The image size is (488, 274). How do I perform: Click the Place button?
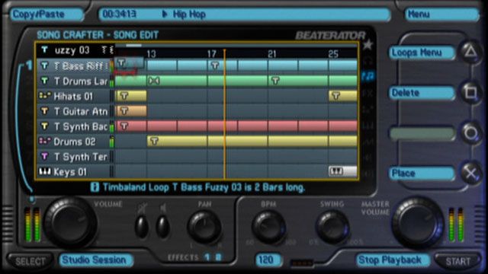pyautogui.click(x=422, y=174)
